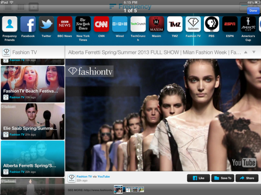261x195 pixels.
Task: Choose the Wired channel icon
Action: [120, 24]
